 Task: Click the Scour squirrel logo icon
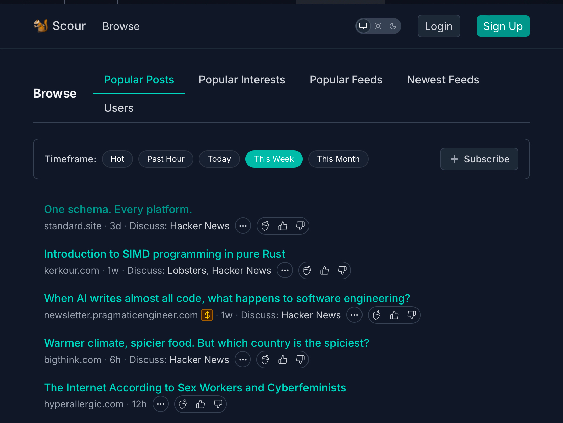coord(41,26)
